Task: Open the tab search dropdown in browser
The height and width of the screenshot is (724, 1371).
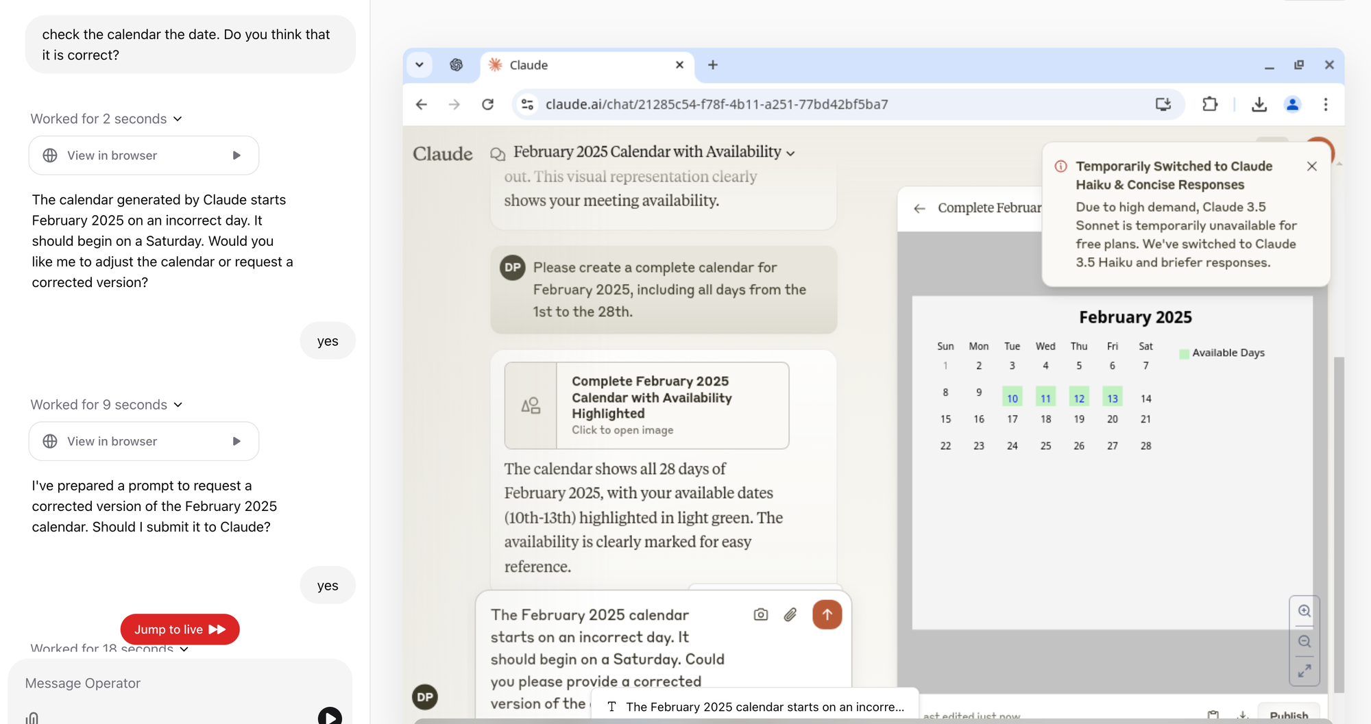Action: point(420,65)
